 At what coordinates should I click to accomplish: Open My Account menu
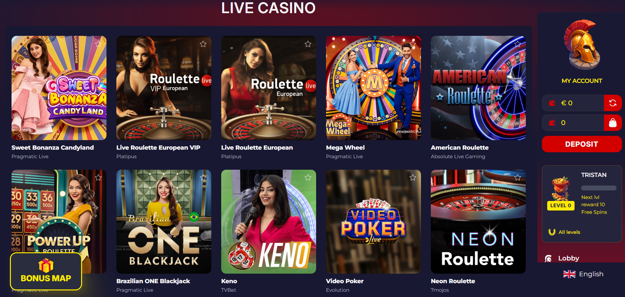point(582,81)
